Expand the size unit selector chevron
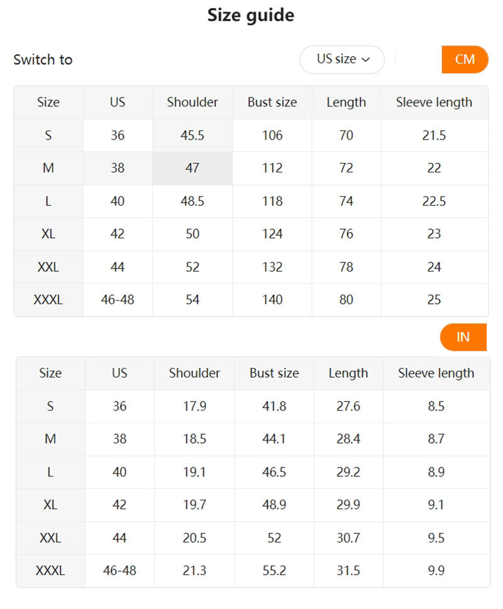Image resolution: width=503 pixels, height=609 pixels. point(367,60)
